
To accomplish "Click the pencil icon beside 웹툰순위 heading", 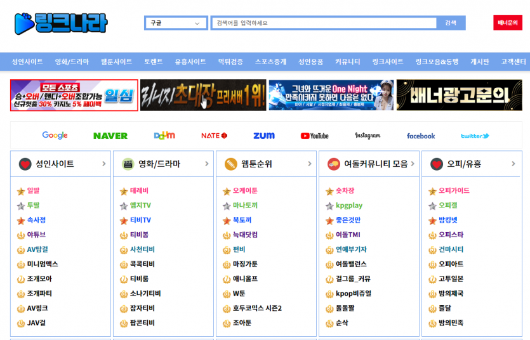I will (231, 164).
